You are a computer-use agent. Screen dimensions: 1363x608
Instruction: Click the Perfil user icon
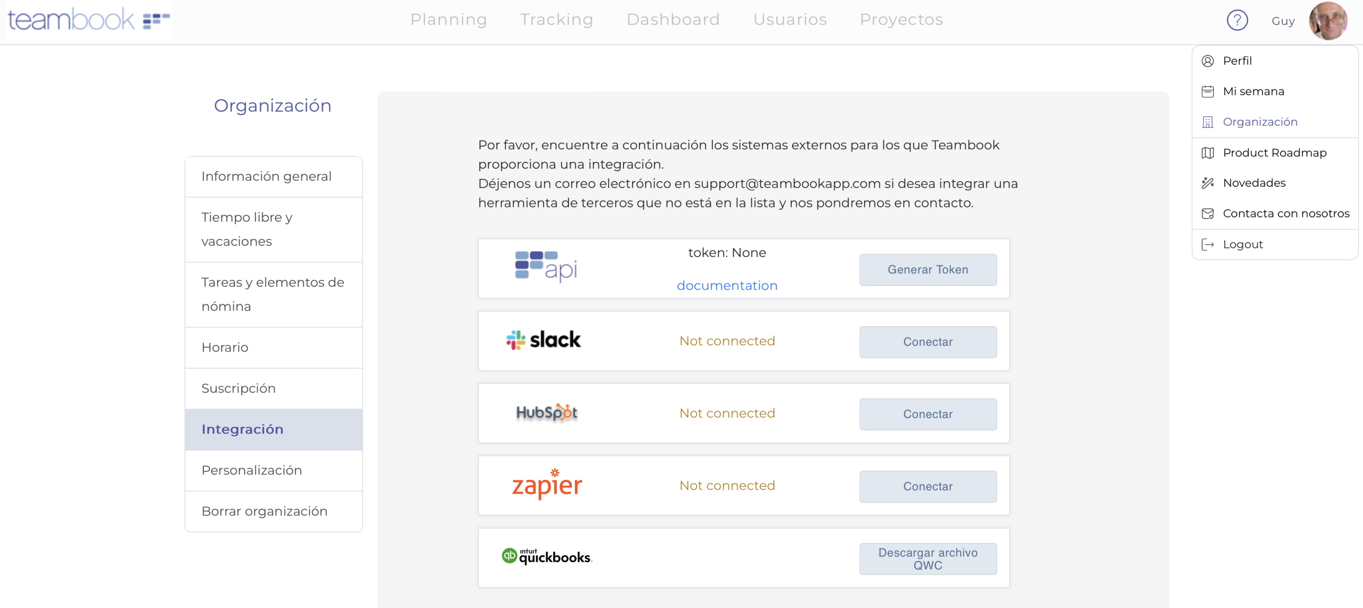(x=1208, y=61)
